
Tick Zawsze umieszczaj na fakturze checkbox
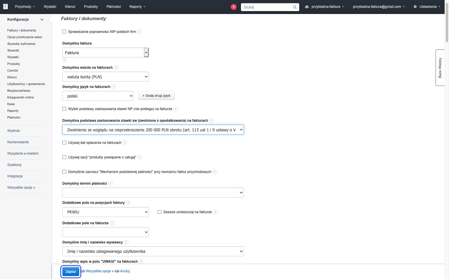coord(159,212)
